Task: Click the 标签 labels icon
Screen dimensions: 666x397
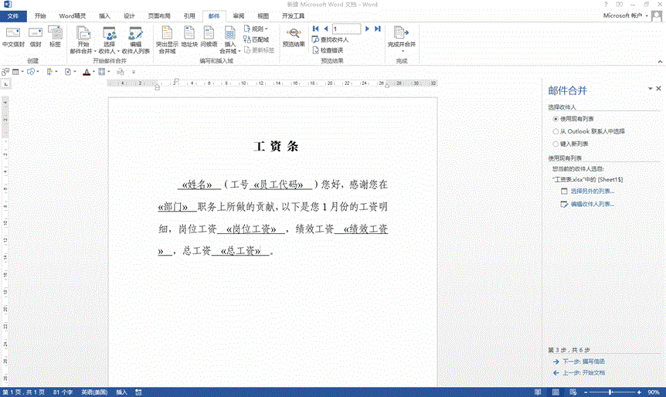Action: (55, 37)
